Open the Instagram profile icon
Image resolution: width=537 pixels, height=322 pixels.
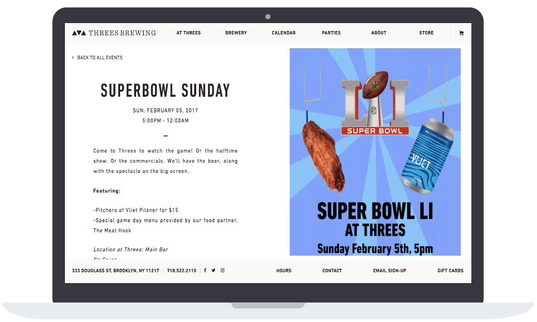222,271
